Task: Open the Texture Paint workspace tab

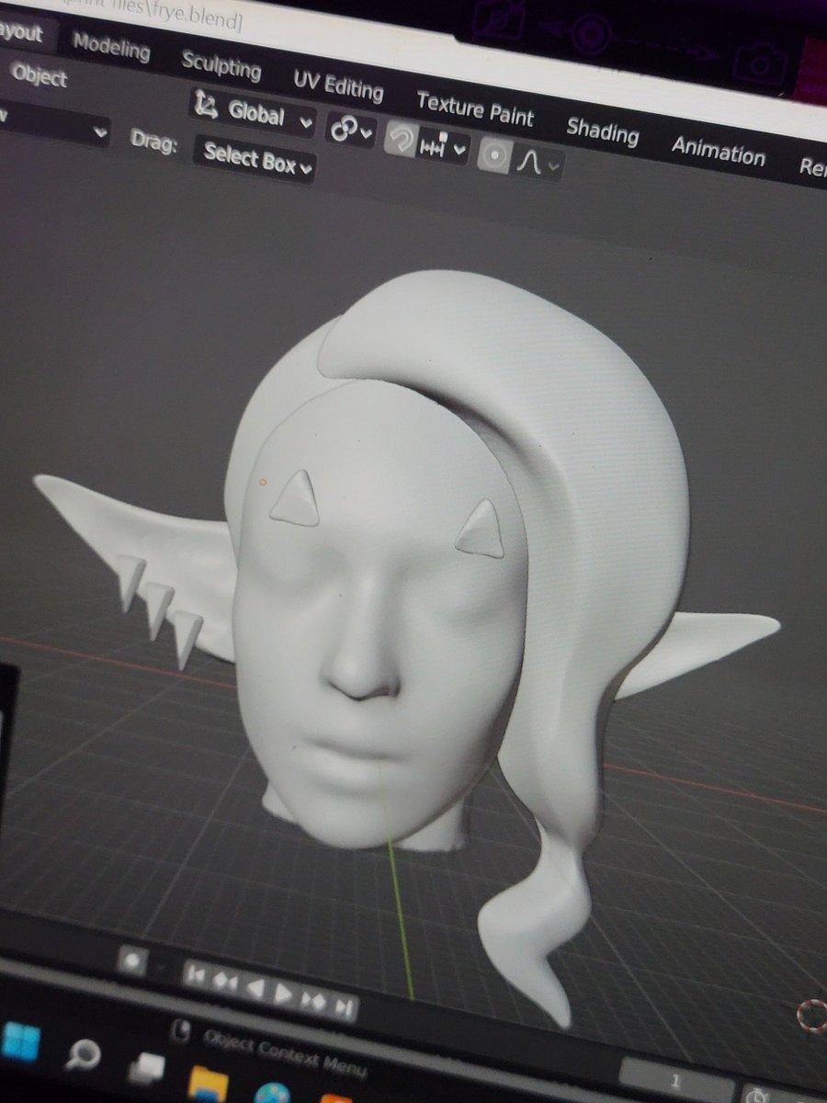Action: [474, 109]
